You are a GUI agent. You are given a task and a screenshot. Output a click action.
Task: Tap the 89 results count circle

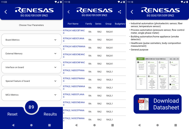click(x=31, y=107)
